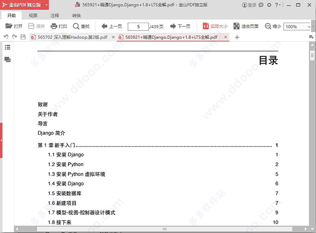Click the horizontal scrollbar right arrow
Image resolution: width=316 pixels, height=233 pixels.
pos(305,229)
